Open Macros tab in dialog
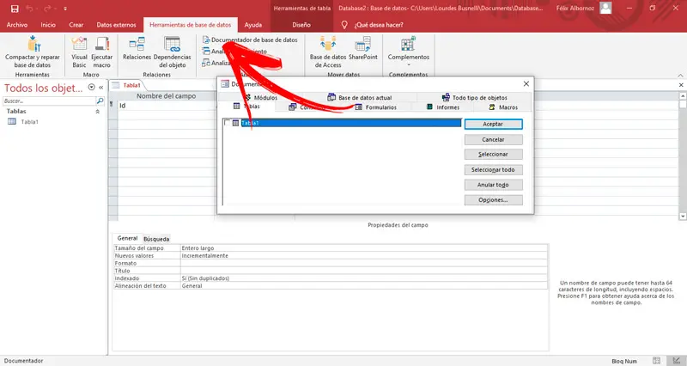Viewport: 687px width, 366px height. pyautogui.click(x=503, y=107)
